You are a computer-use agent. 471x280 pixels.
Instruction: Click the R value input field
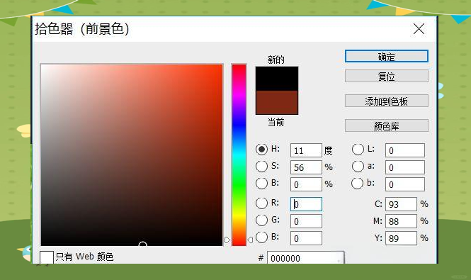(x=306, y=204)
